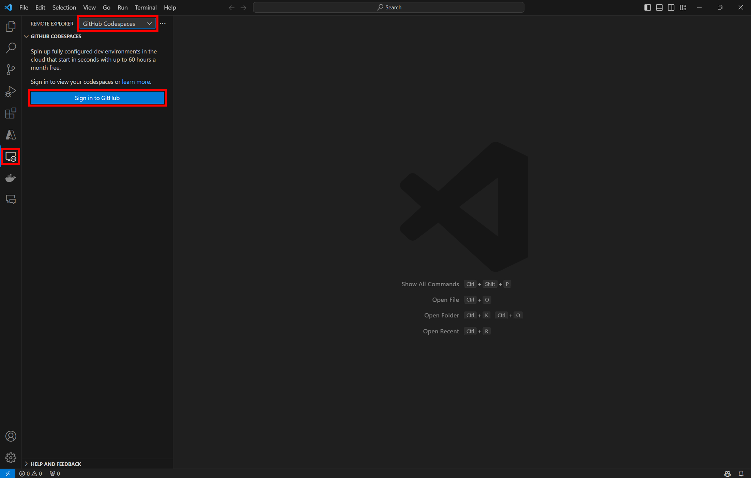Click the Sign in to GitHub button
Image resolution: width=751 pixels, height=478 pixels.
coord(97,98)
